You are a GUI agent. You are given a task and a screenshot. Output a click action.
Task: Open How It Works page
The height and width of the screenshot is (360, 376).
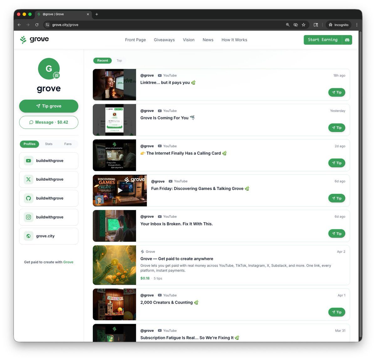(234, 40)
